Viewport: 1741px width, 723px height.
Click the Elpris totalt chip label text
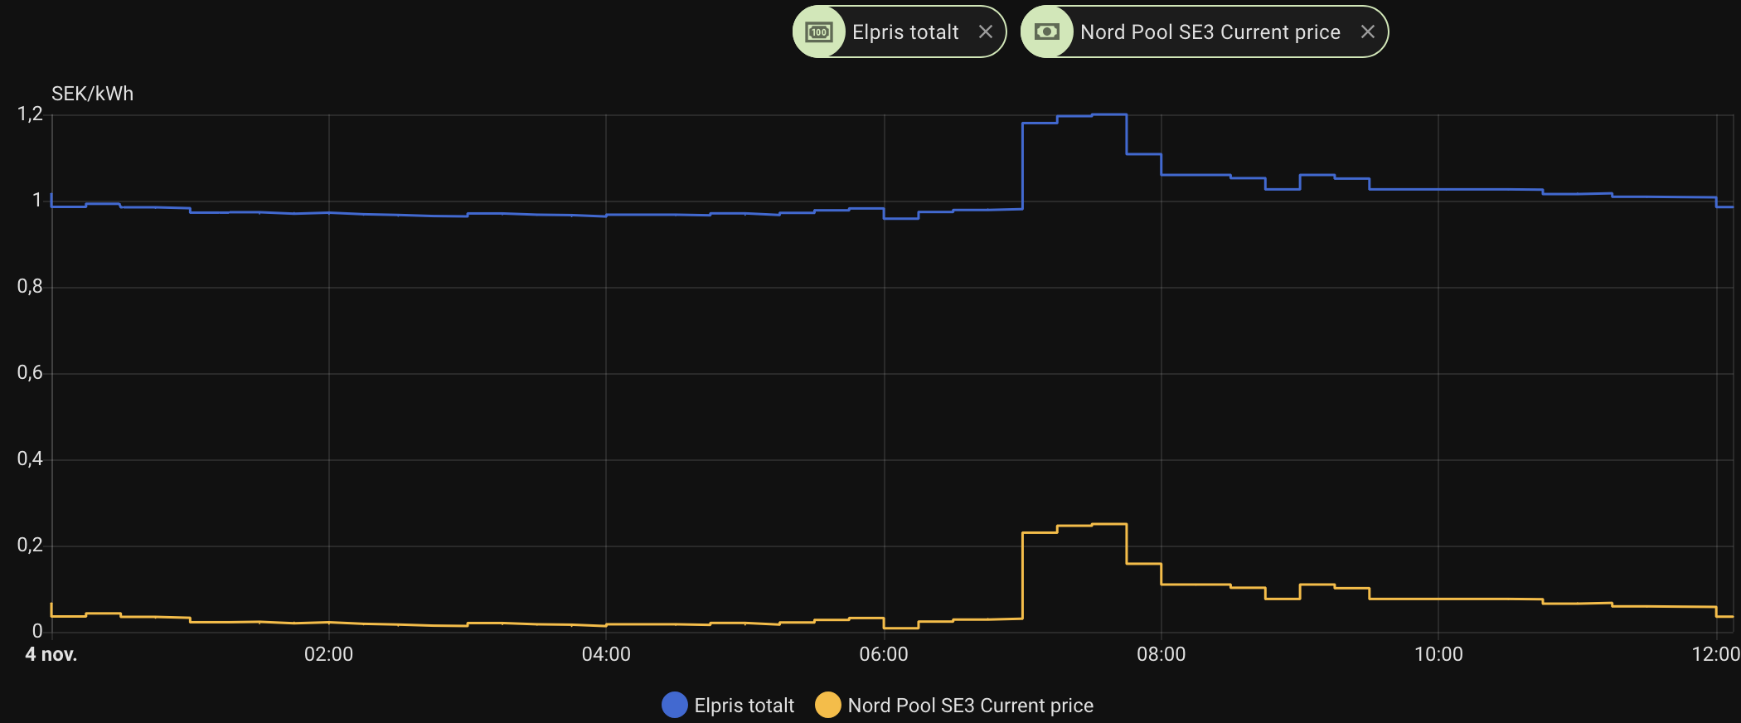905,32
